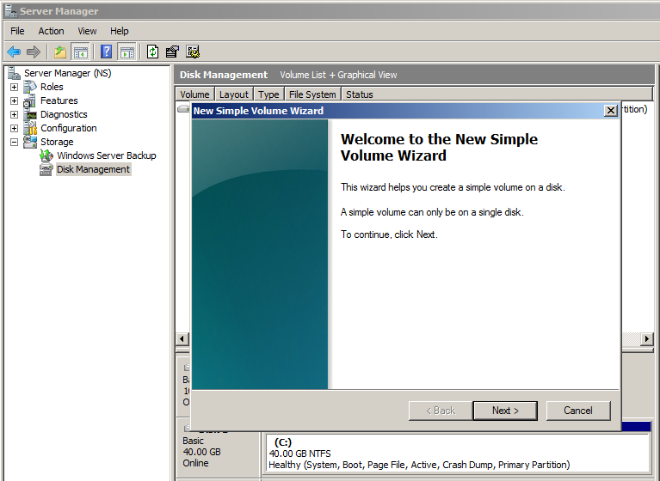Select the Features tree item label

coord(59,100)
